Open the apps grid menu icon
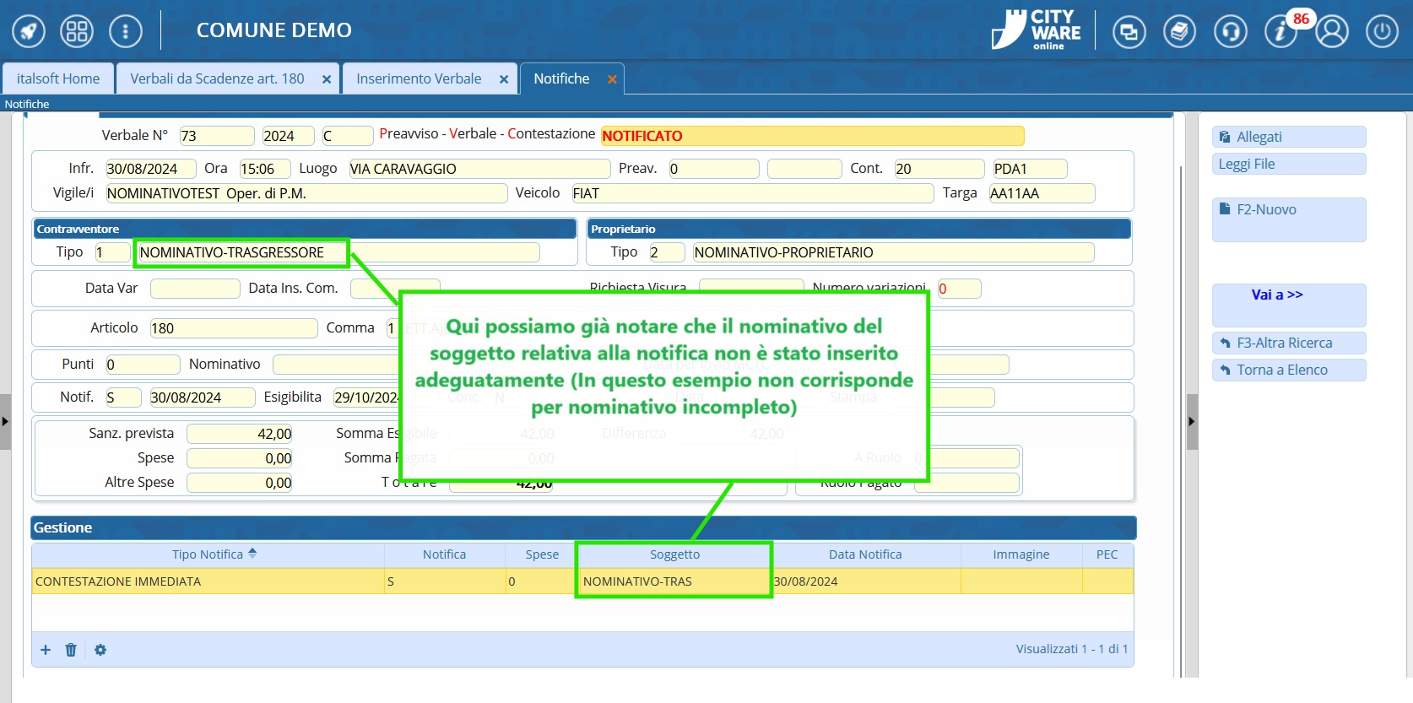Viewport: 1413px width, 703px height. pos(77,32)
